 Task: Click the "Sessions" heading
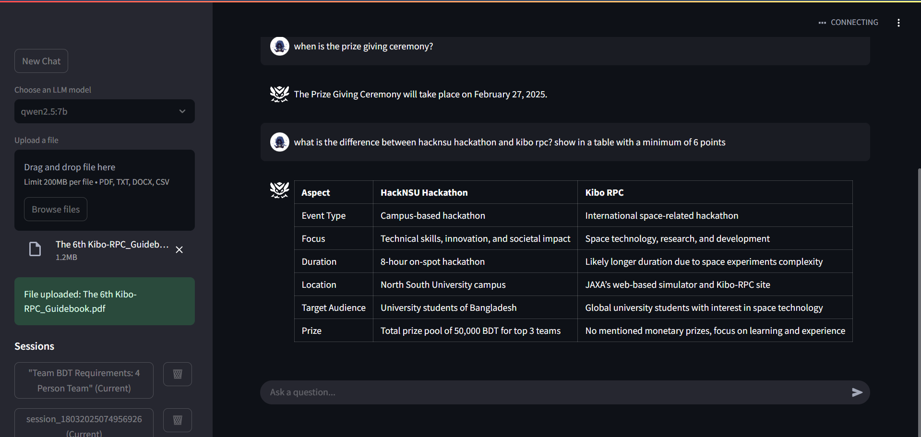point(35,346)
